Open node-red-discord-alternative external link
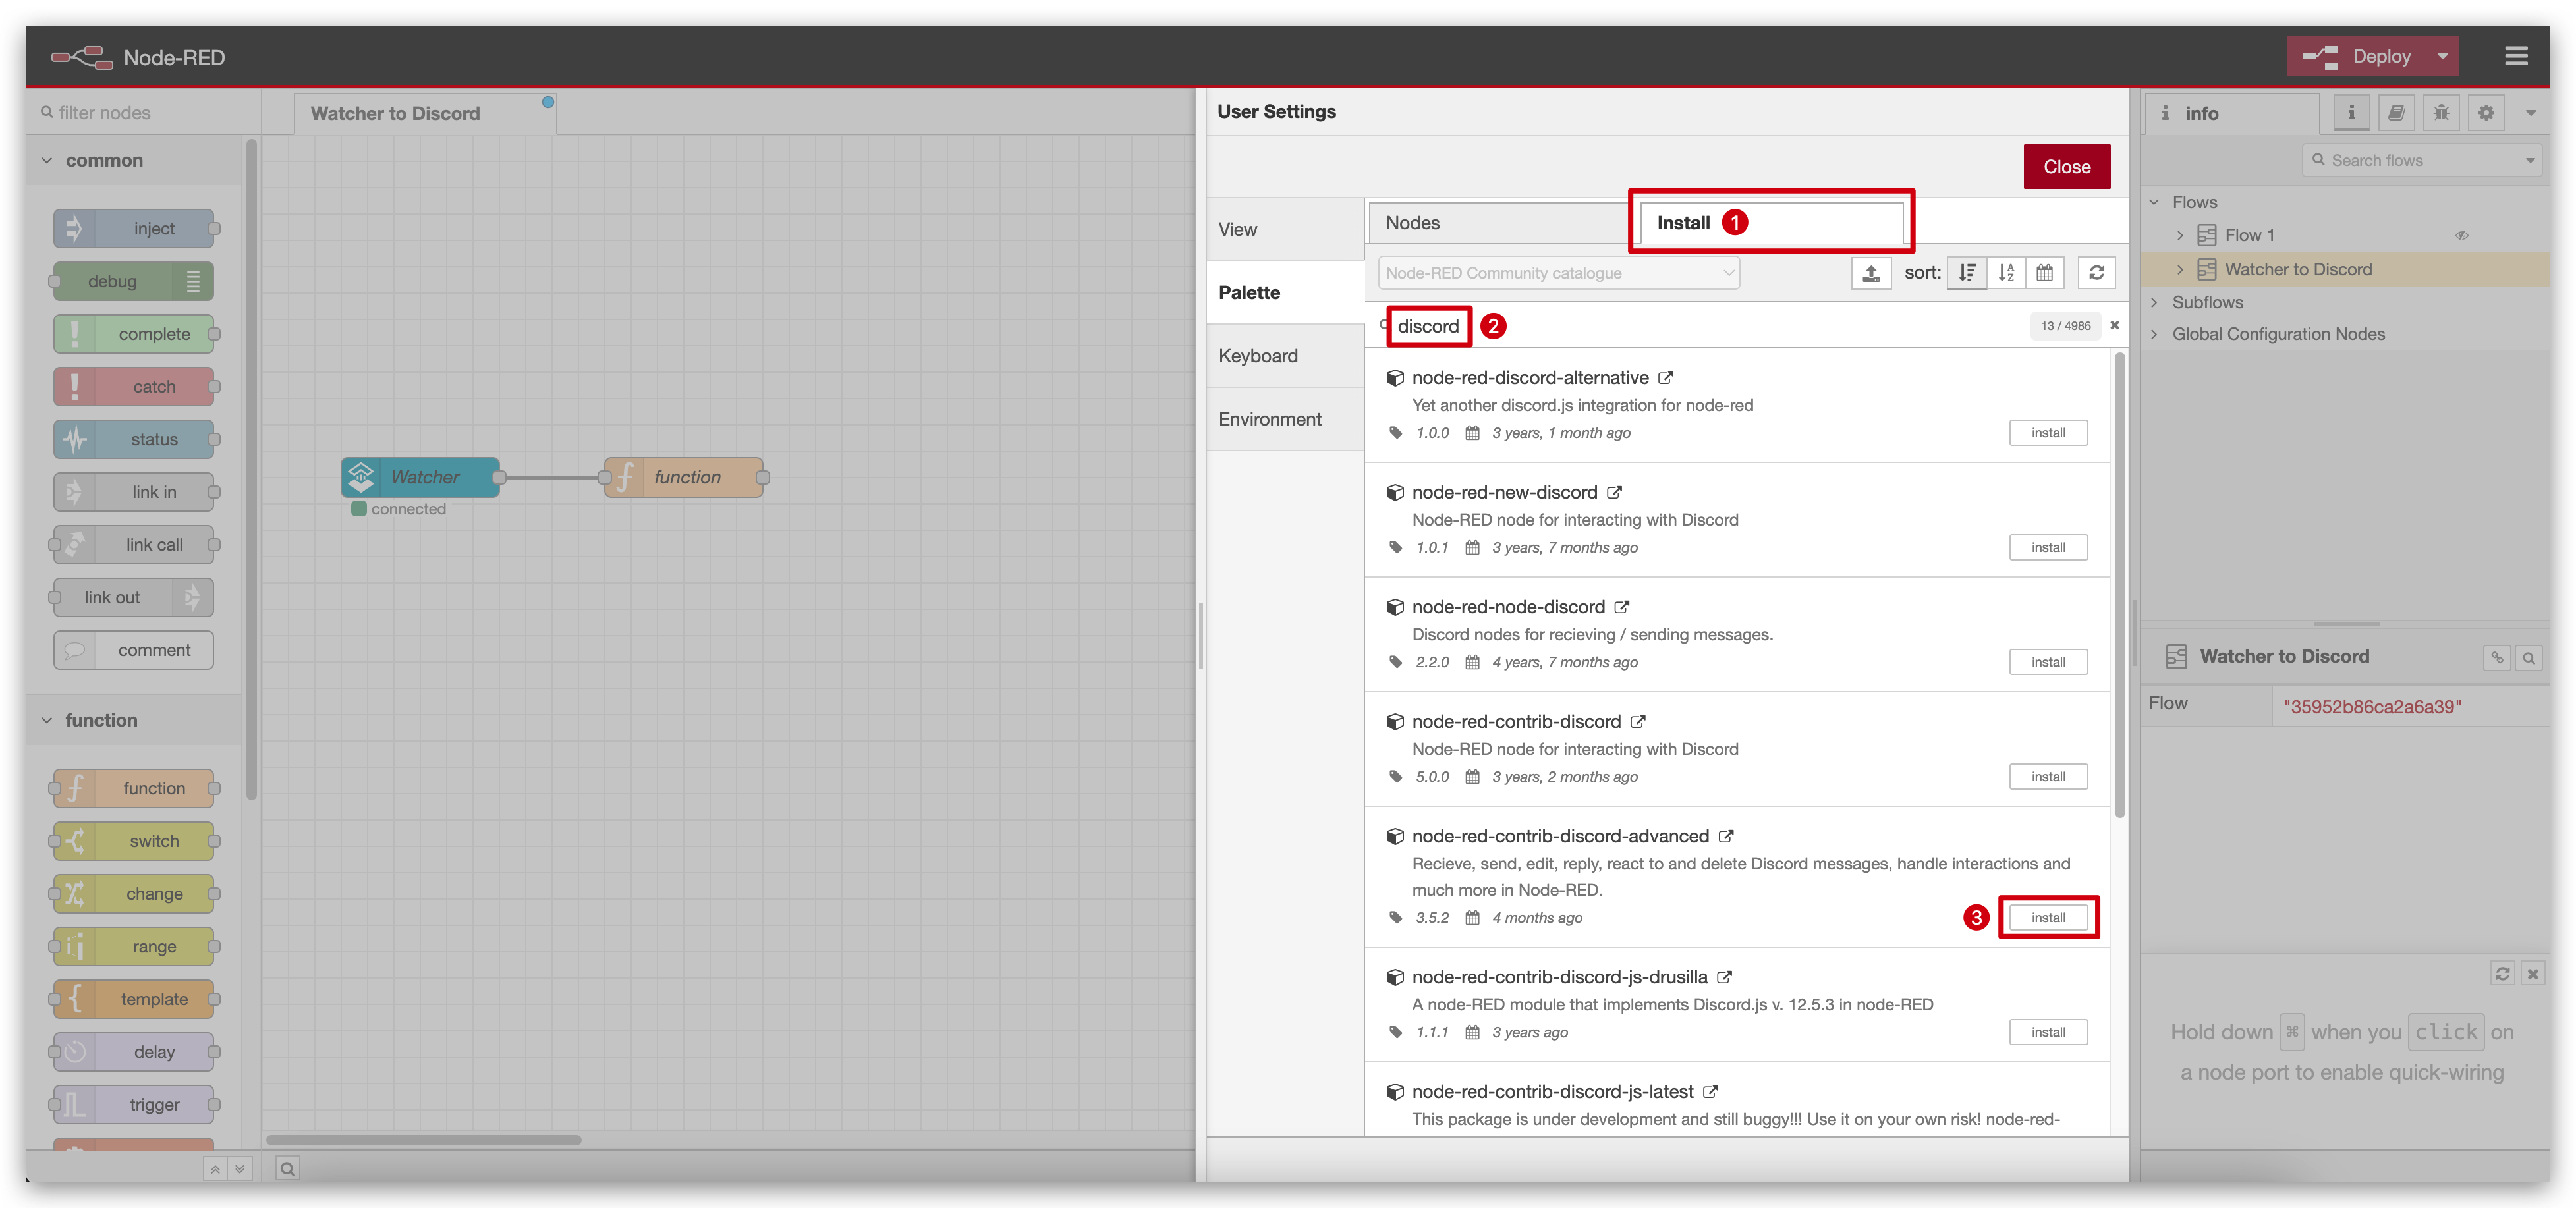Viewport: 2576px width, 1208px height. (x=1665, y=378)
